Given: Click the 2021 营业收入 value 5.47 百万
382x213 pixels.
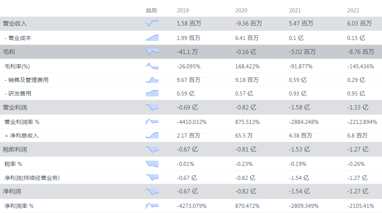Looking at the screenshot, I should click(x=301, y=24).
